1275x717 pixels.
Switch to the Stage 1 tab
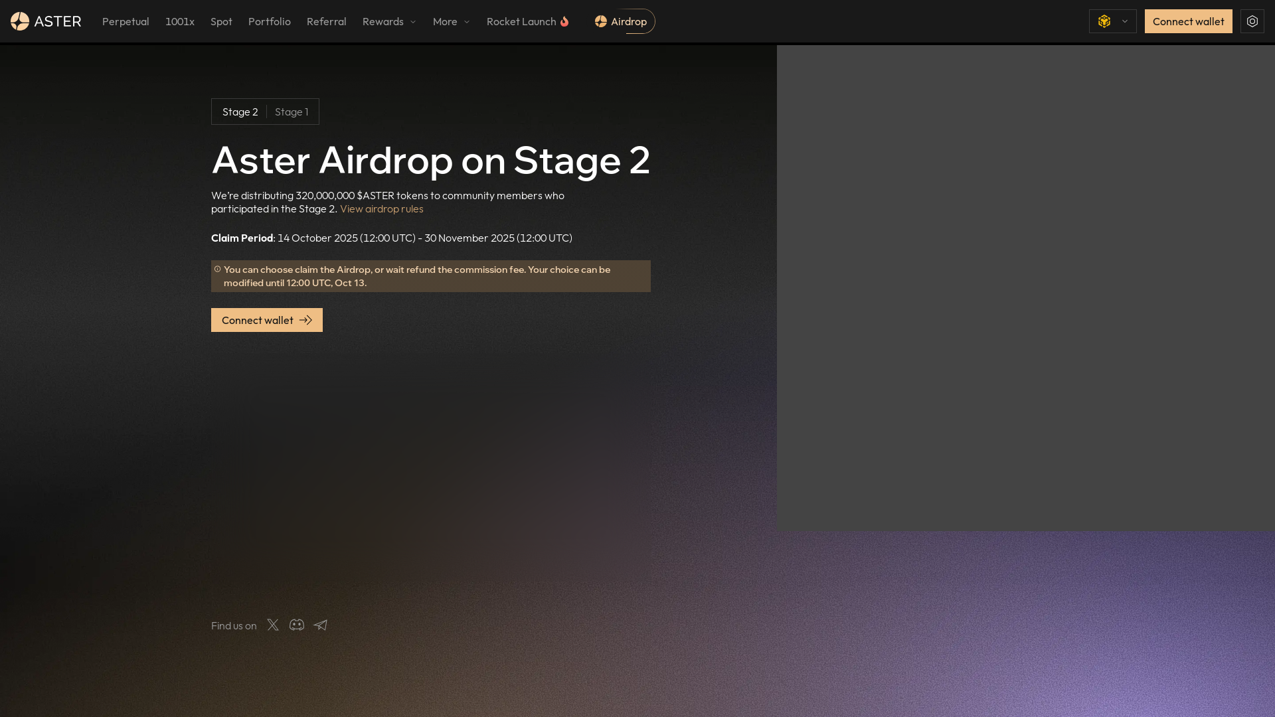[292, 112]
